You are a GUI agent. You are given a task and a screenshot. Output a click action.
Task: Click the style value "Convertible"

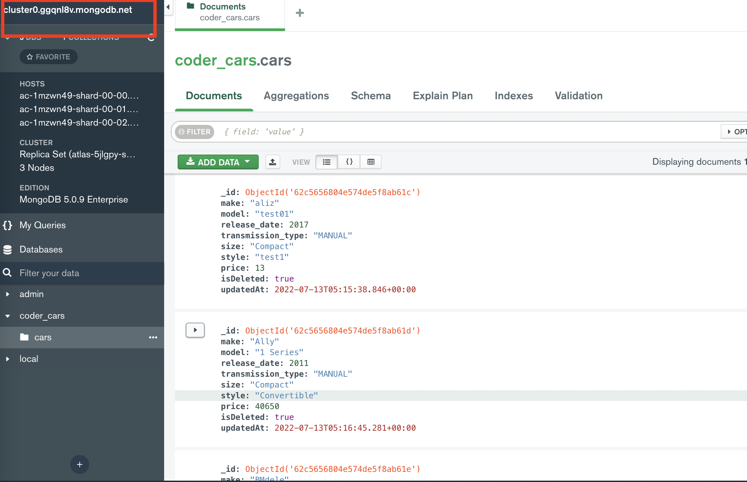286,396
